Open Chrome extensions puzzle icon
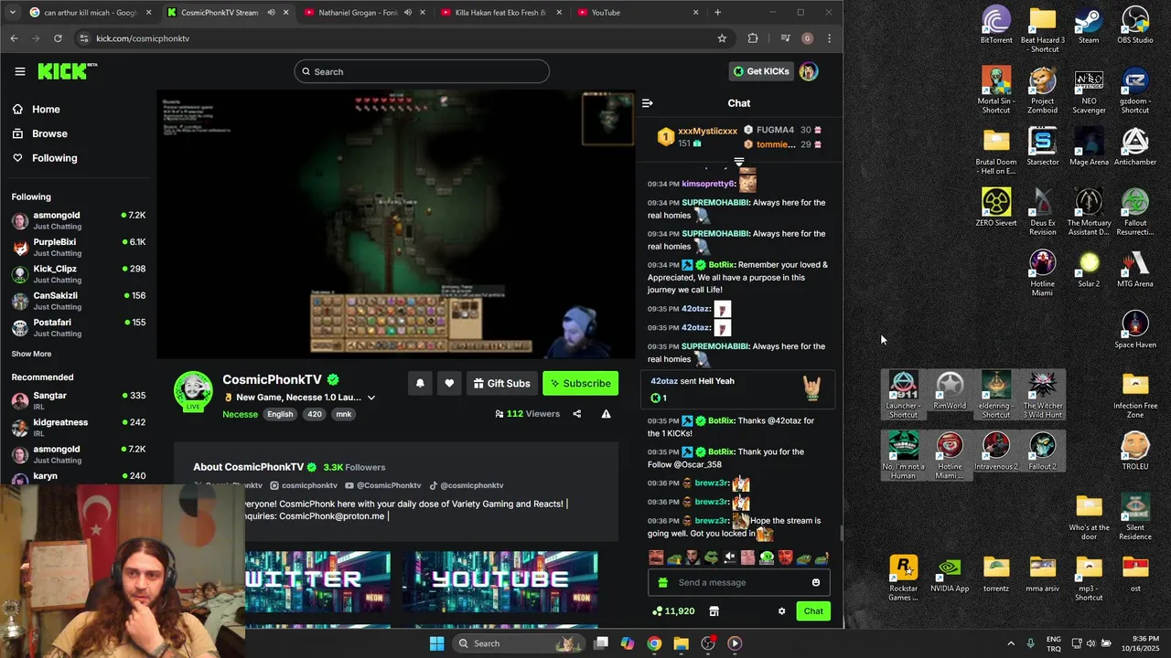The height and width of the screenshot is (658, 1171). click(x=753, y=38)
